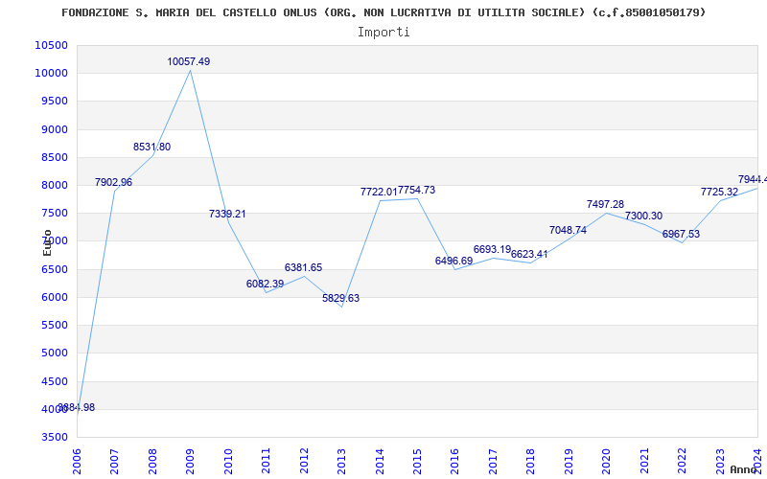
Task: Click the Euro y-axis title
Action: coord(47,242)
